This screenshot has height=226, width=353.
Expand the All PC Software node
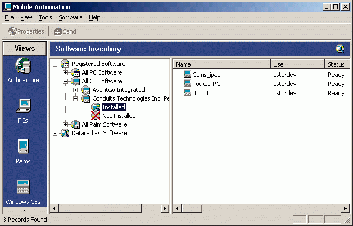66,72
